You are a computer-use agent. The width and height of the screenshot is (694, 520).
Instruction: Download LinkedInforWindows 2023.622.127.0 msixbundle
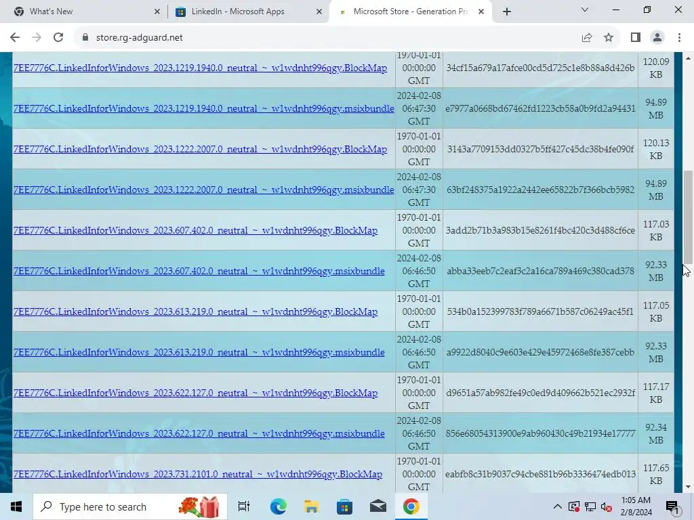(199, 434)
